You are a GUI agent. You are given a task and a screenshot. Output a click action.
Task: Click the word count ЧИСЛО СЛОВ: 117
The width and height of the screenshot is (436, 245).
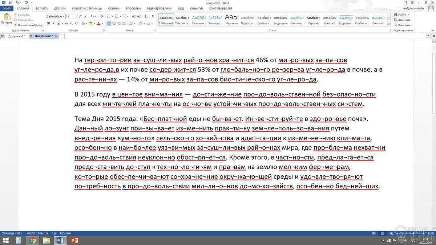[37, 233]
